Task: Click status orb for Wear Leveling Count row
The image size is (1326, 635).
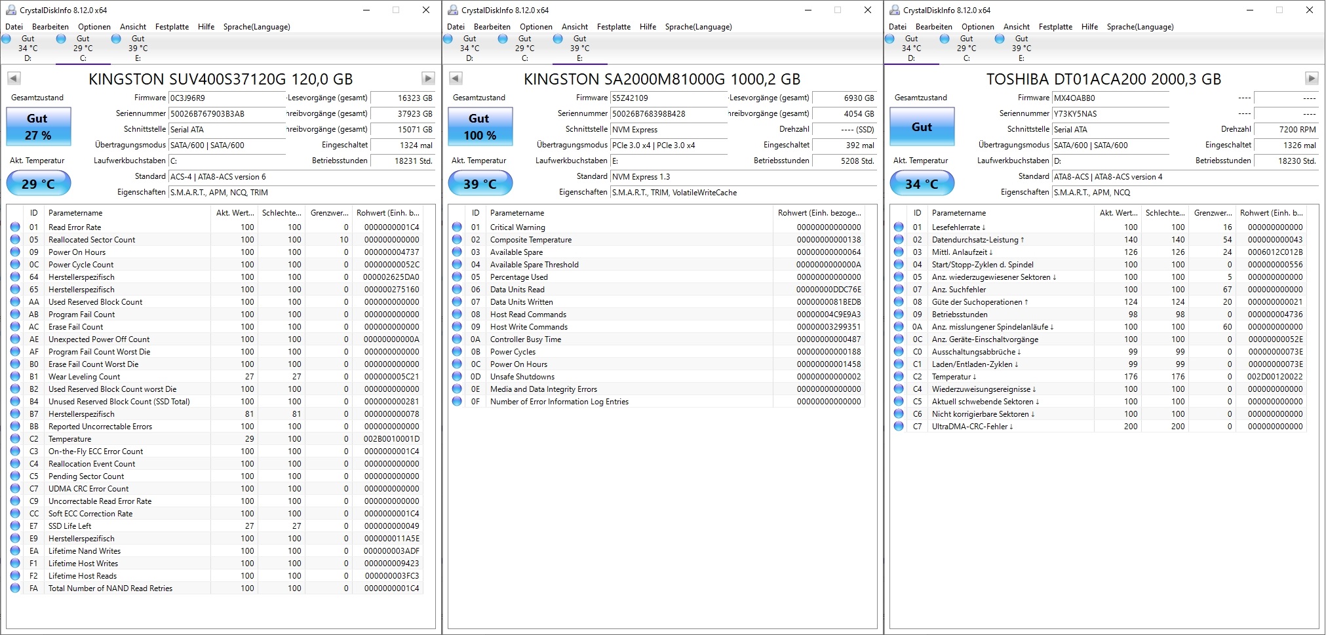Action: (15, 377)
